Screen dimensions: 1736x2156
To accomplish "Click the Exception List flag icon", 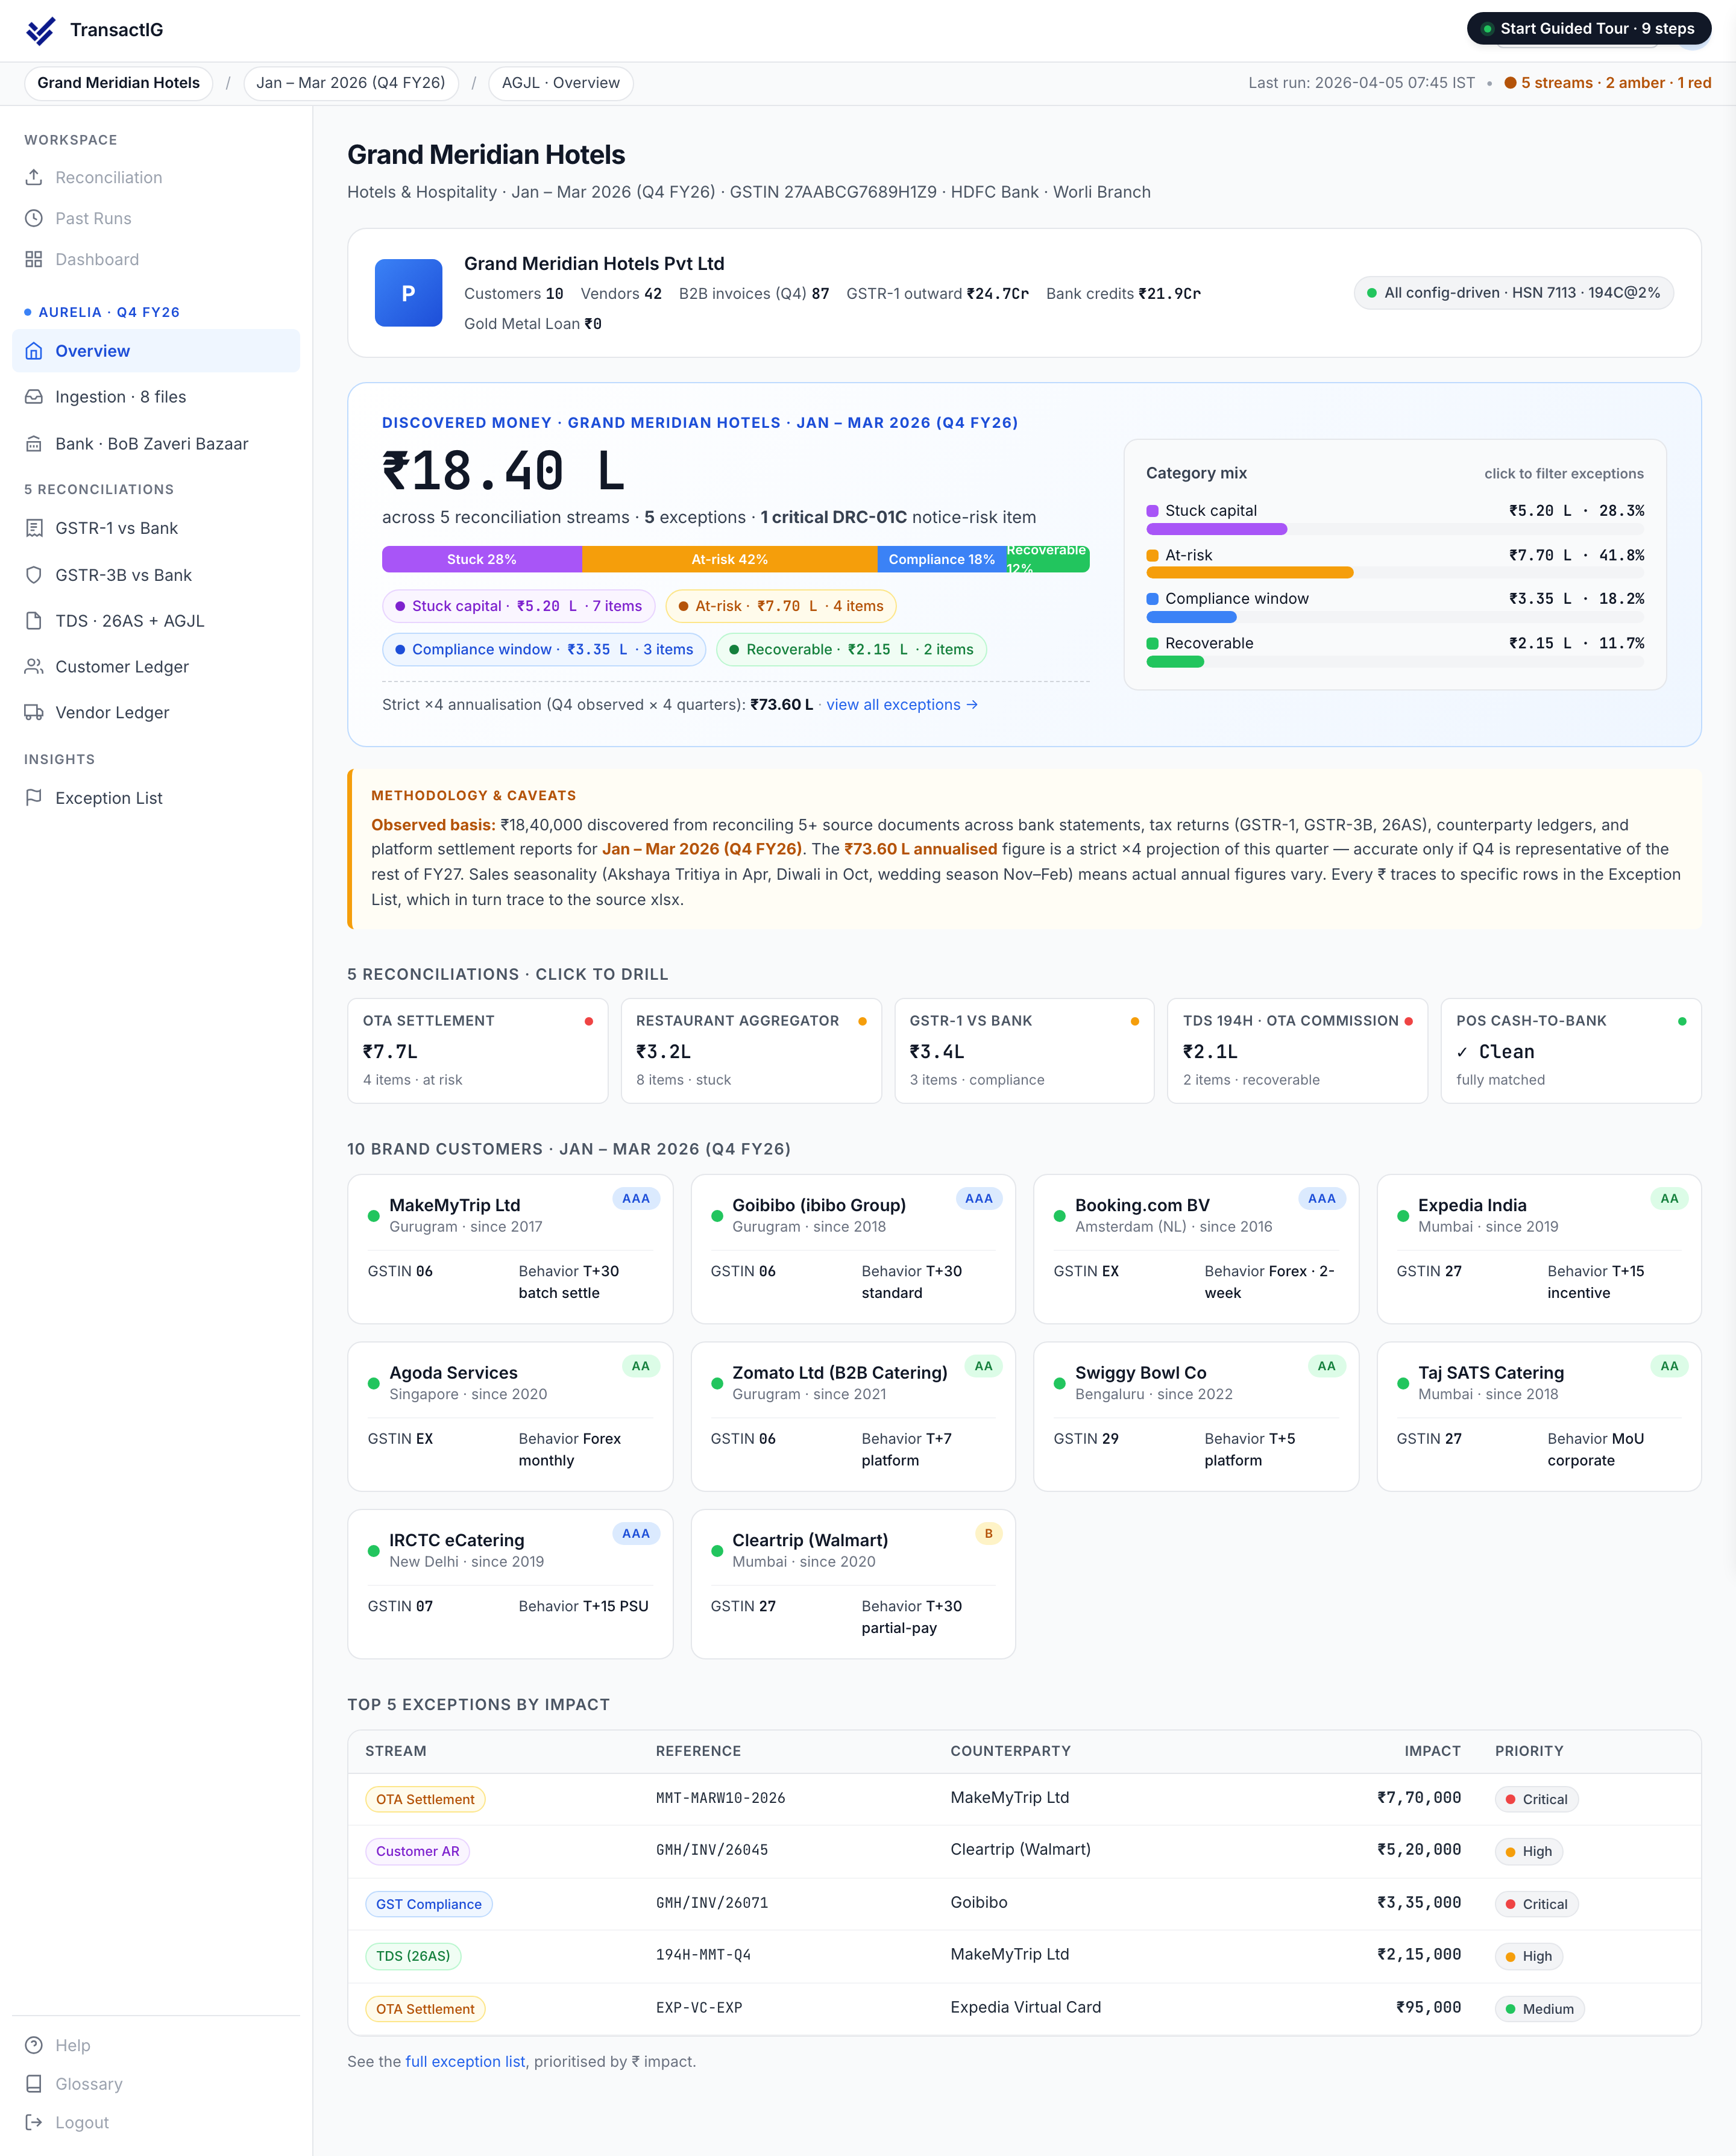I will [x=34, y=798].
